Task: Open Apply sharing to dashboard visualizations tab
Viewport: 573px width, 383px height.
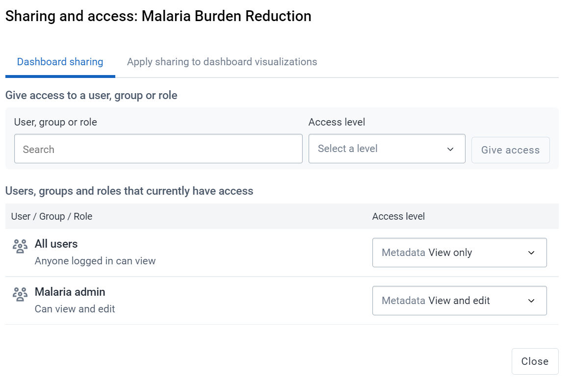Action: pos(222,62)
